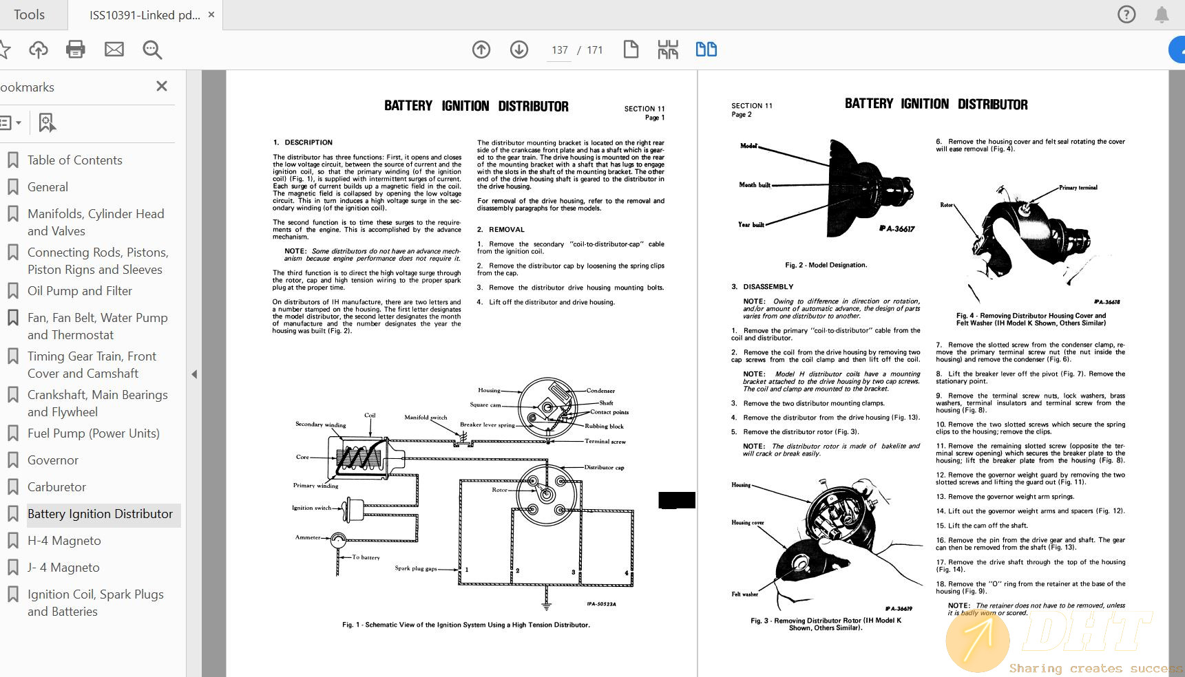Click the upload to cloud icon
This screenshot has height=677, width=1185.
39,50
